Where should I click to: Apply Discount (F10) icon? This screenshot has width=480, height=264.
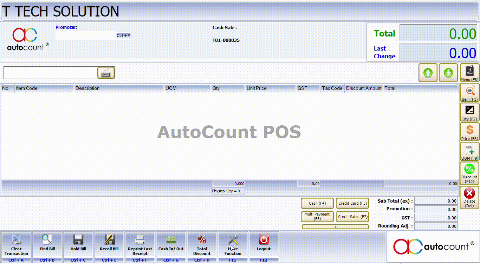tap(469, 173)
